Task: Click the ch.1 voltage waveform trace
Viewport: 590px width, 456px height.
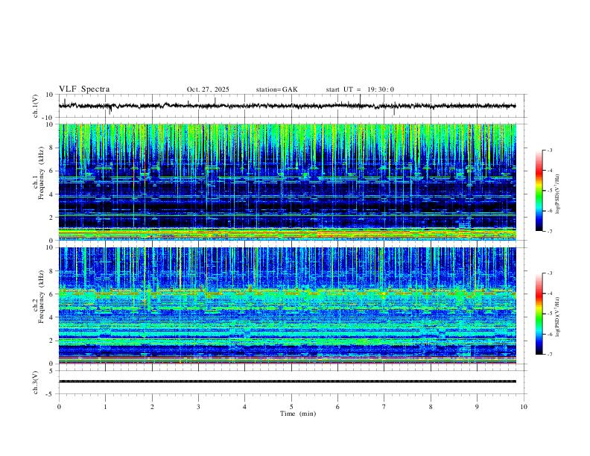Action: pos(287,106)
